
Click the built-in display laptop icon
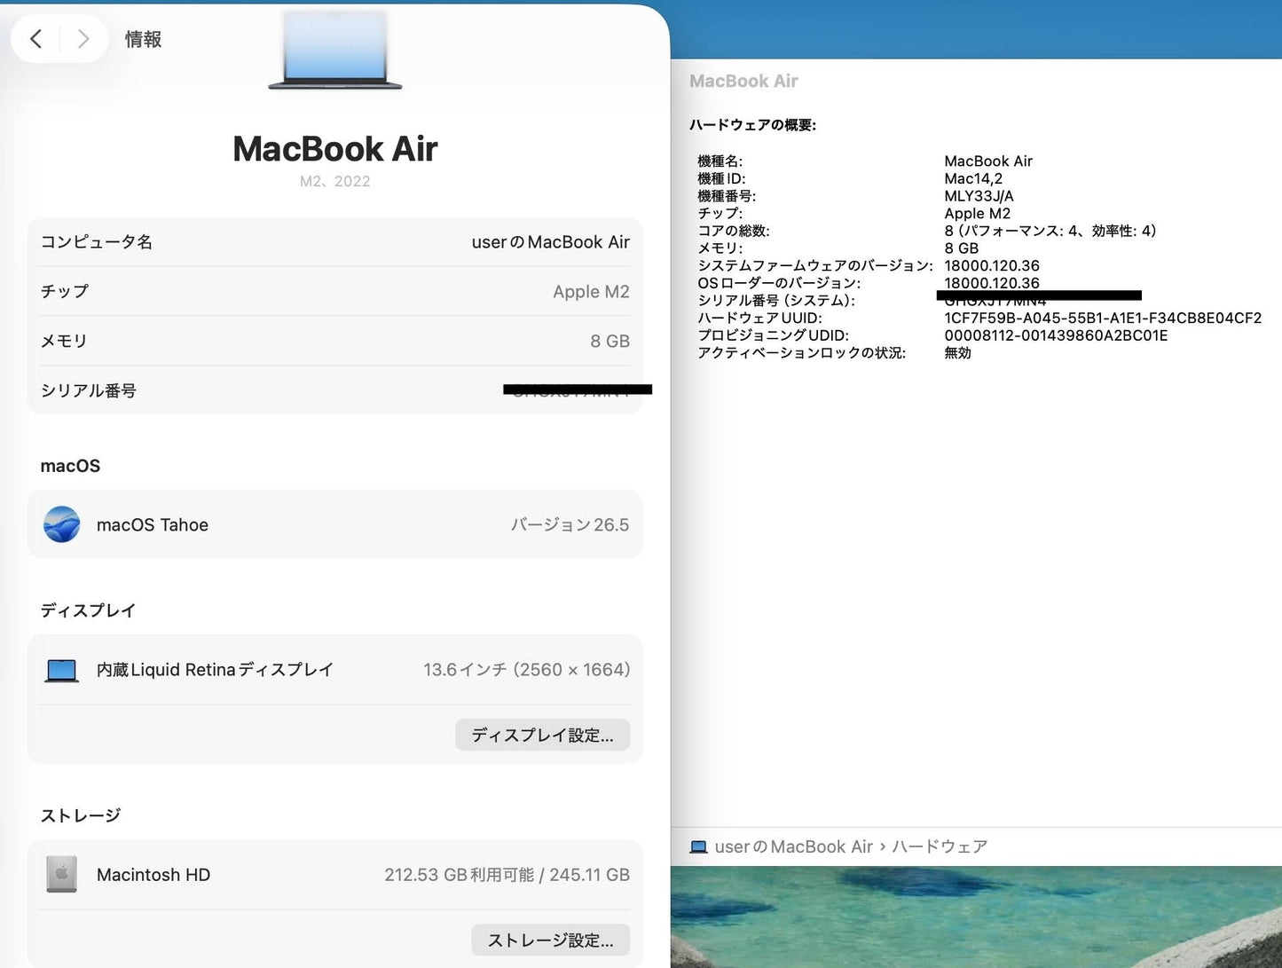pyautogui.click(x=62, y=670)
